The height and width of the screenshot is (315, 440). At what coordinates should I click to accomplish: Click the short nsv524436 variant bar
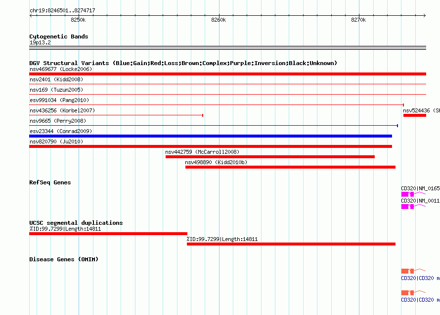pos(415,115)
